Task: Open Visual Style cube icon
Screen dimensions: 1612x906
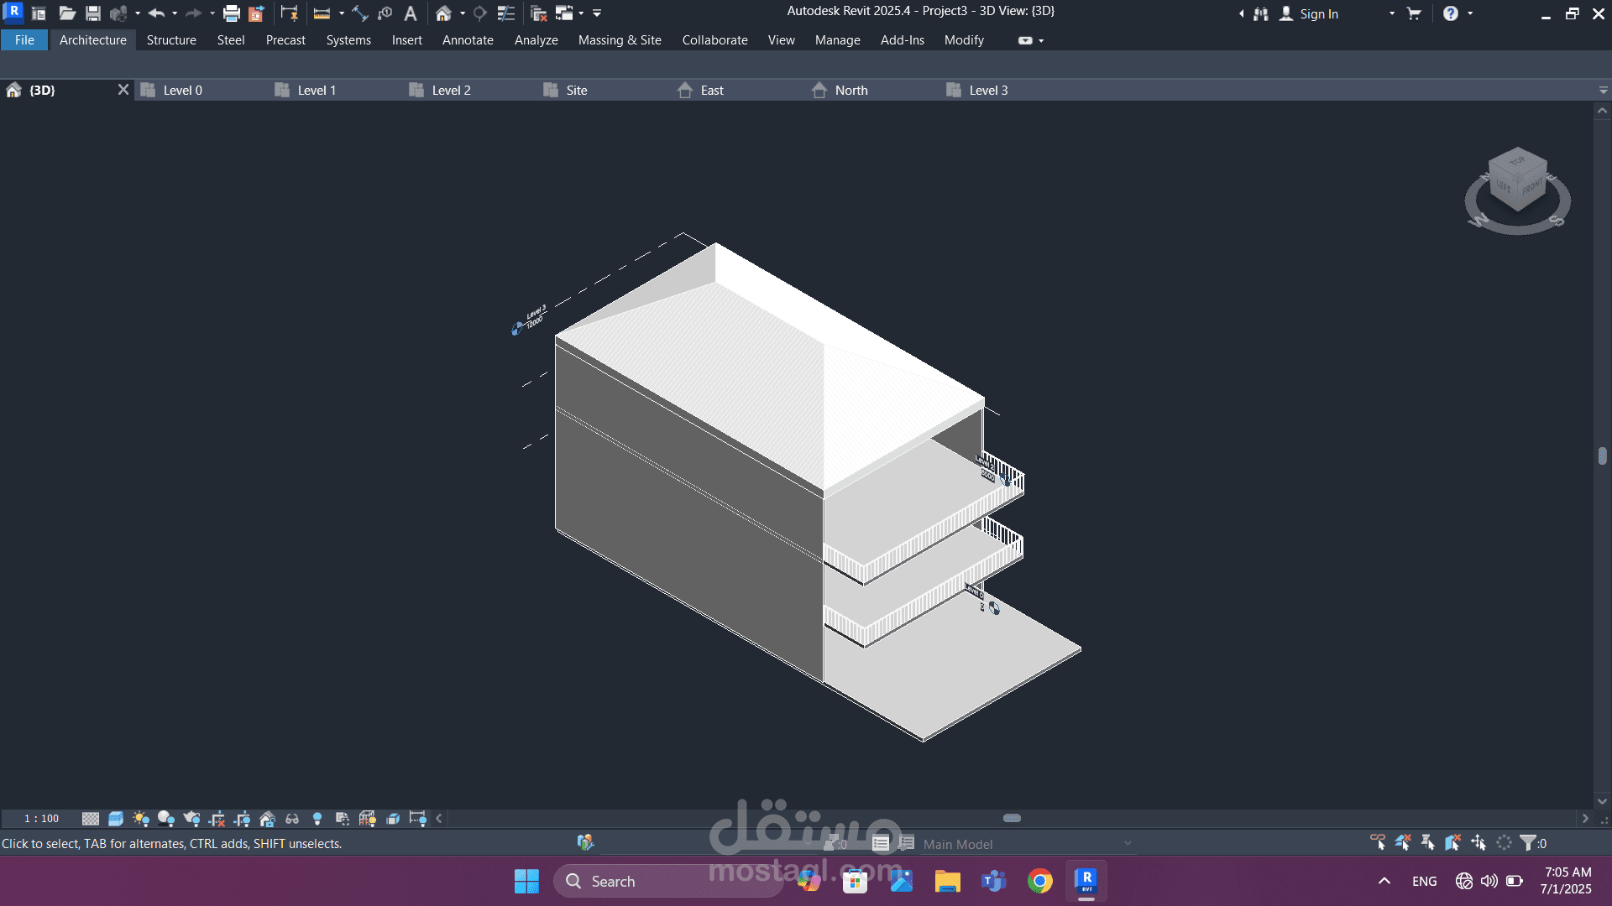Action: pos(116,819)
